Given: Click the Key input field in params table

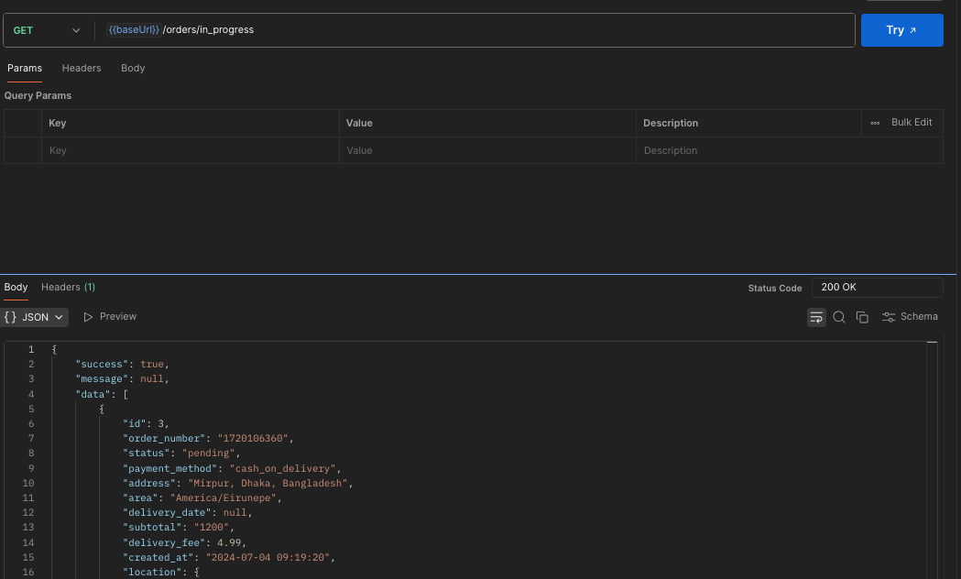Looking at the screenshot, I should [x=190, y=150].
